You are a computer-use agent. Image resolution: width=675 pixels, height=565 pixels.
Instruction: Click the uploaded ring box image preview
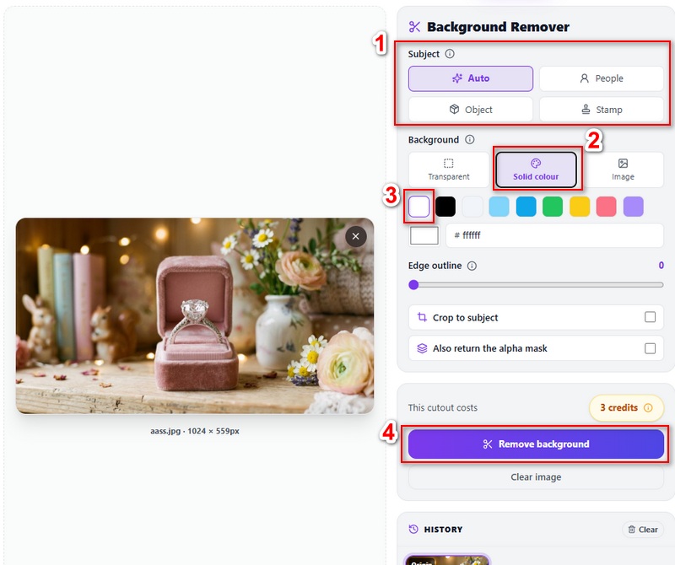tap(195, 316)
